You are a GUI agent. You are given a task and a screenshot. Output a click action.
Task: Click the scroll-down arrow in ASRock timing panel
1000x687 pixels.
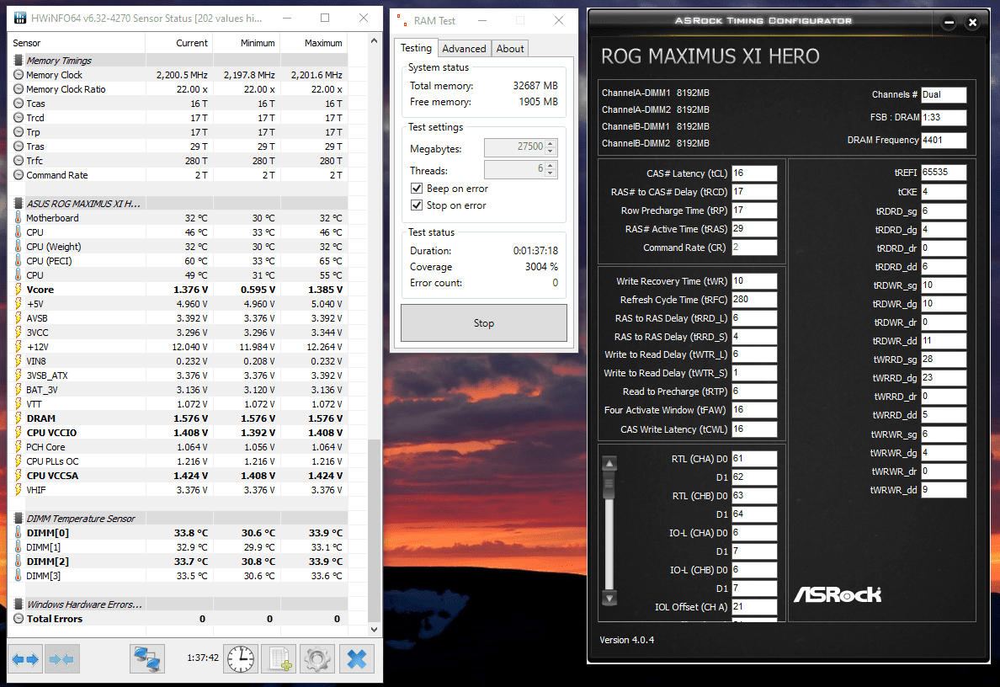pos(609,599)
